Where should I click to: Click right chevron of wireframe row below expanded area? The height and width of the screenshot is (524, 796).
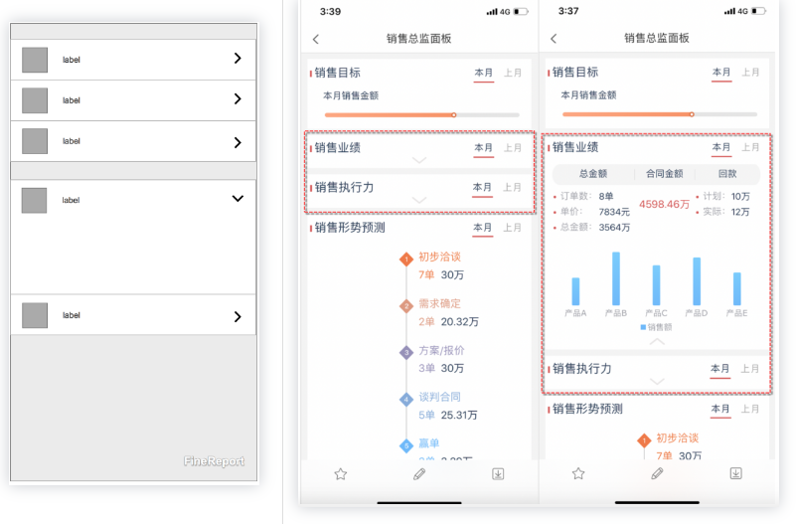[x=238, y=317]
